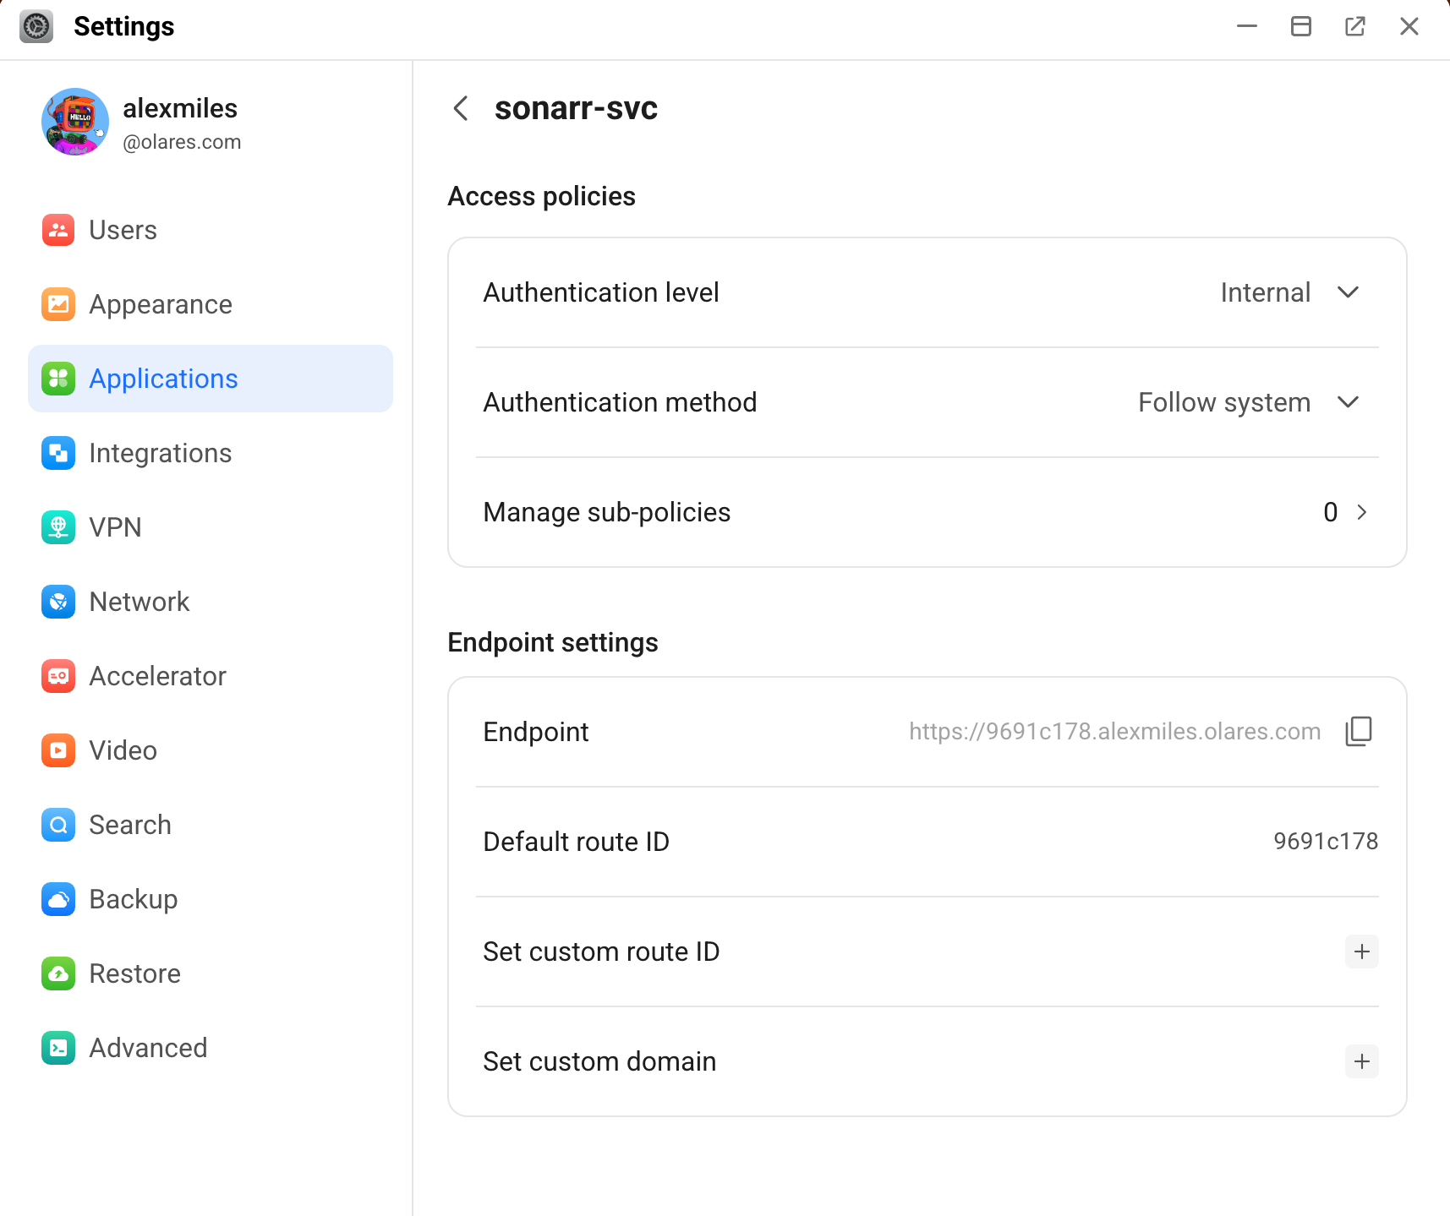Click the Accelerator sidebar icon
The width and height of the screenshot is (1450, 1216).
click(x=58, y=676)
